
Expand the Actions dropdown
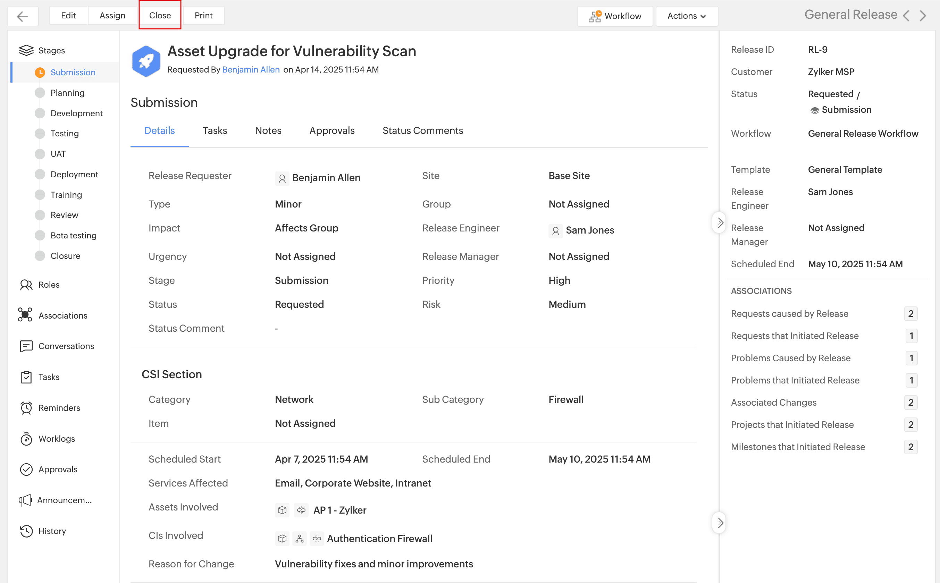tap(686, 16)
